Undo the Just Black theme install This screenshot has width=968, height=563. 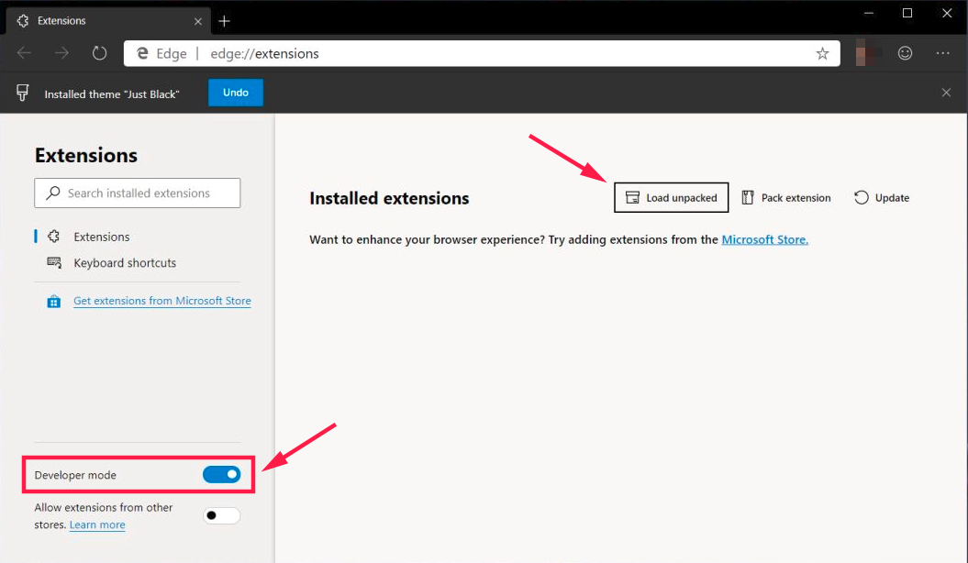click(235, 93)
